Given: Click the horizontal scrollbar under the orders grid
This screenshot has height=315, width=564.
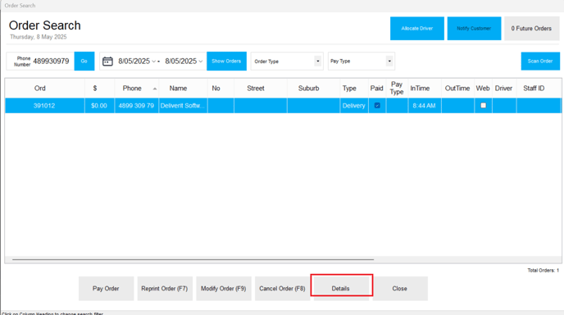Looking at the screenshot, I should coord(193,259).
